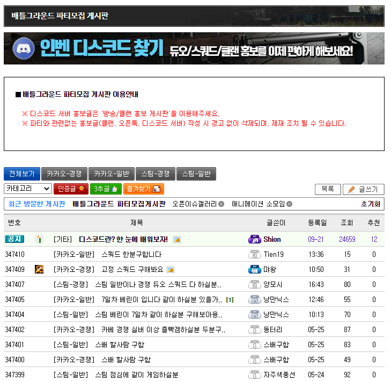Viewport: 391px width, 381px height.
Task: Click author name 동터리
Action: click(273, 329)
